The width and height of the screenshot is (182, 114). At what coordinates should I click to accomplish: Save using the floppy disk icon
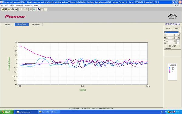pyautogui.click(x=6, y=9)
